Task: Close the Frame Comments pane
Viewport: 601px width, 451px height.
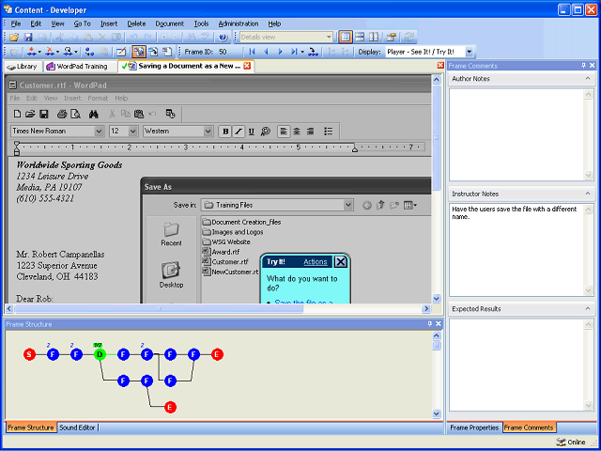Action: (x=593, y=66)
